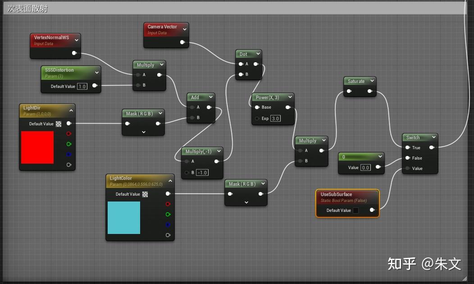Click the LightDir Default Value checker swatch
Viewport: 474px width, 284px height.
click(x=59, y=124)
